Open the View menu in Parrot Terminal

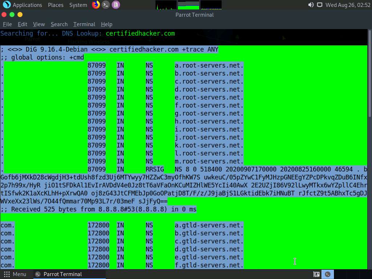[x=39, y=24]
